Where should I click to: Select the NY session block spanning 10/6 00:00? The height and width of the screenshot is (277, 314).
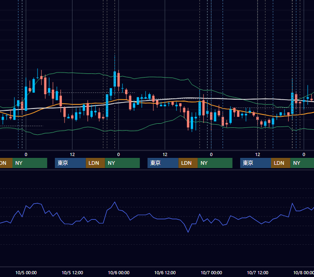[x=122, y=163]
